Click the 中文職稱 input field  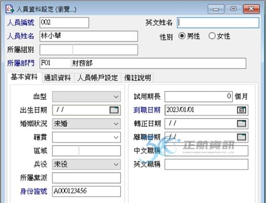[207, 151]
